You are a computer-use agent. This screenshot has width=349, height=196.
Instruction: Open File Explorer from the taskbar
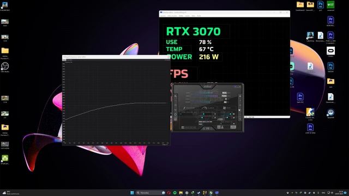[180, 193]
